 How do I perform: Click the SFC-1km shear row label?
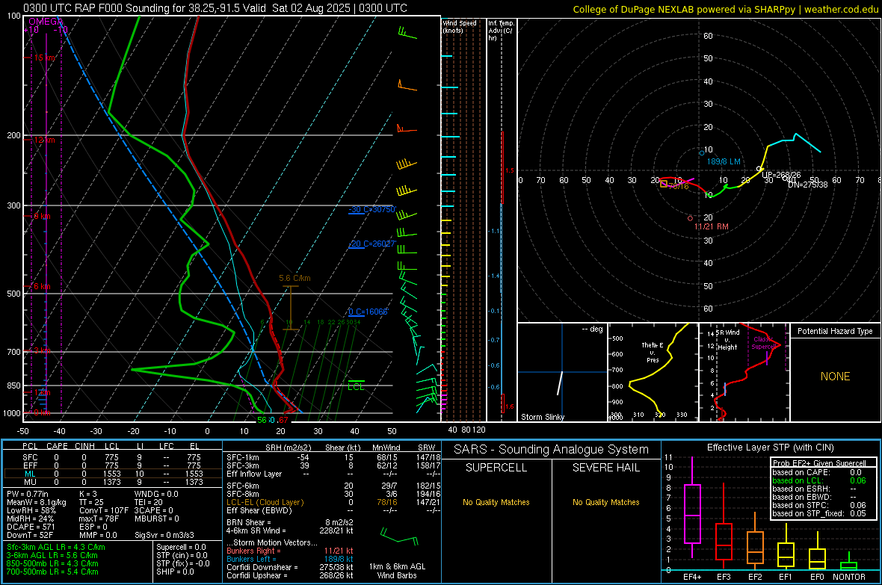point(243,457)
